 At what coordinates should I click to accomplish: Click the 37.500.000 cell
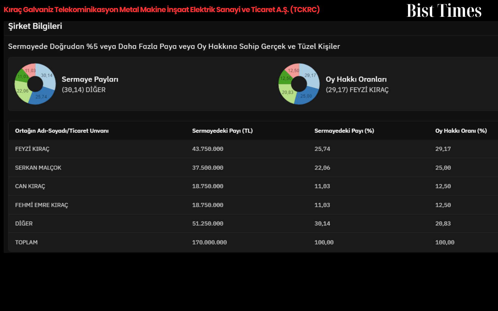(x=208, y=168)
